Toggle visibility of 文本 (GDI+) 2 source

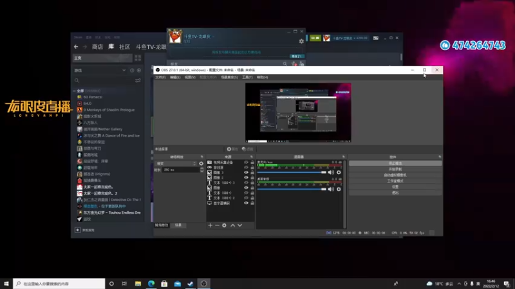coord(246,198)
